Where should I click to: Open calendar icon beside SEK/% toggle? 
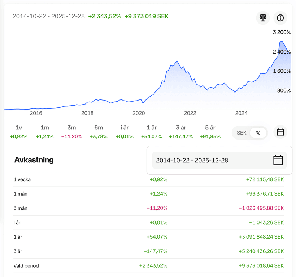coord(280,132)
